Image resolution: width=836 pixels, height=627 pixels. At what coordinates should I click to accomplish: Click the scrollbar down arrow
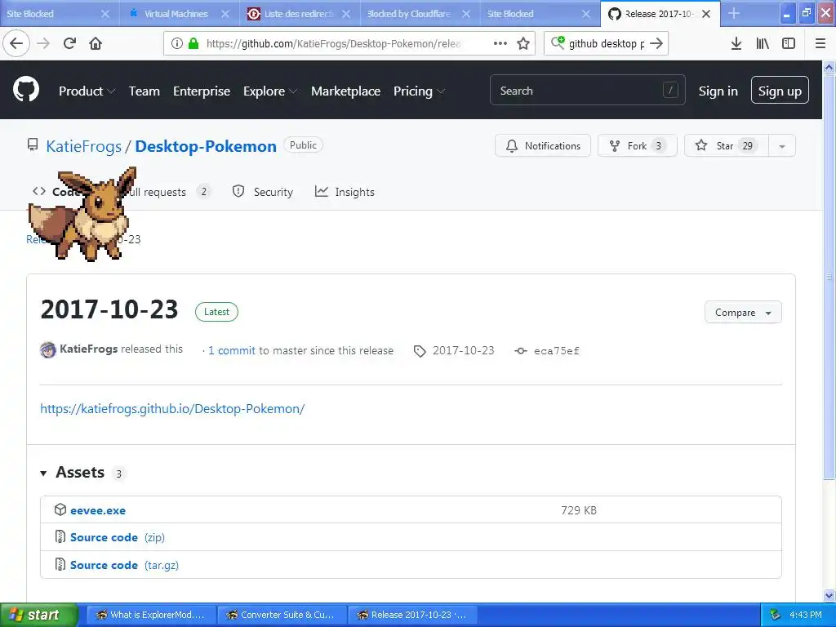[829, 595]
